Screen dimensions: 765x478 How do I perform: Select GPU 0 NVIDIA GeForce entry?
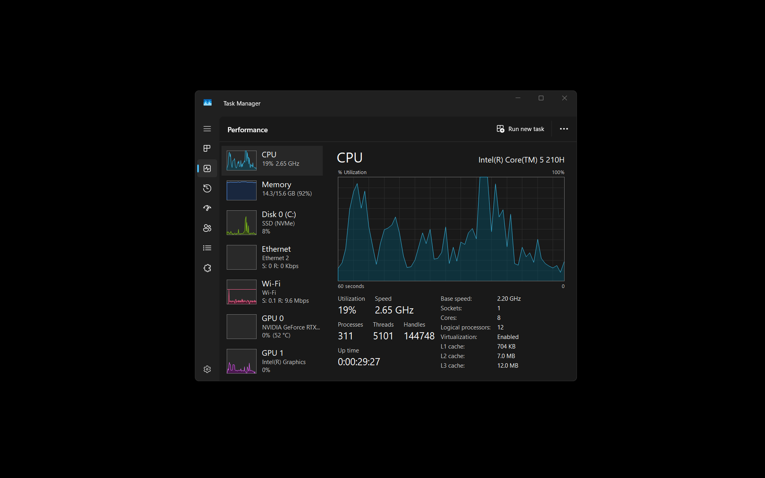click(272, 327)
